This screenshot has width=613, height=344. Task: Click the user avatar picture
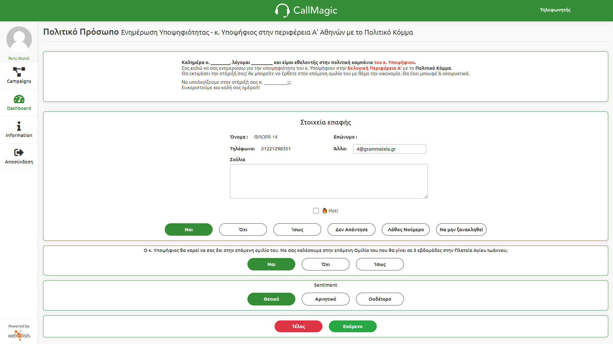[19, 39]
